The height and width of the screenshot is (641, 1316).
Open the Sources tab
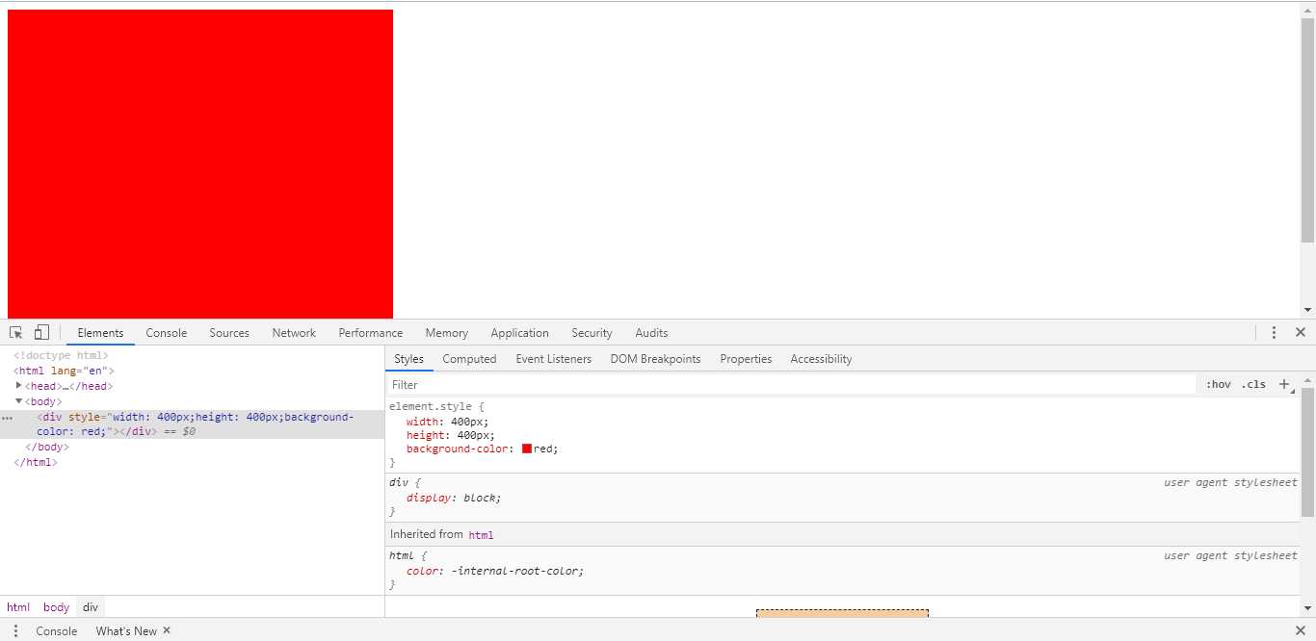[229, 333]
